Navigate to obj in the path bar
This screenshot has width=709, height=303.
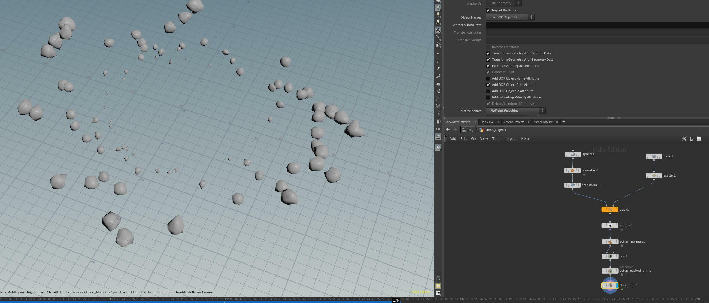471,130
